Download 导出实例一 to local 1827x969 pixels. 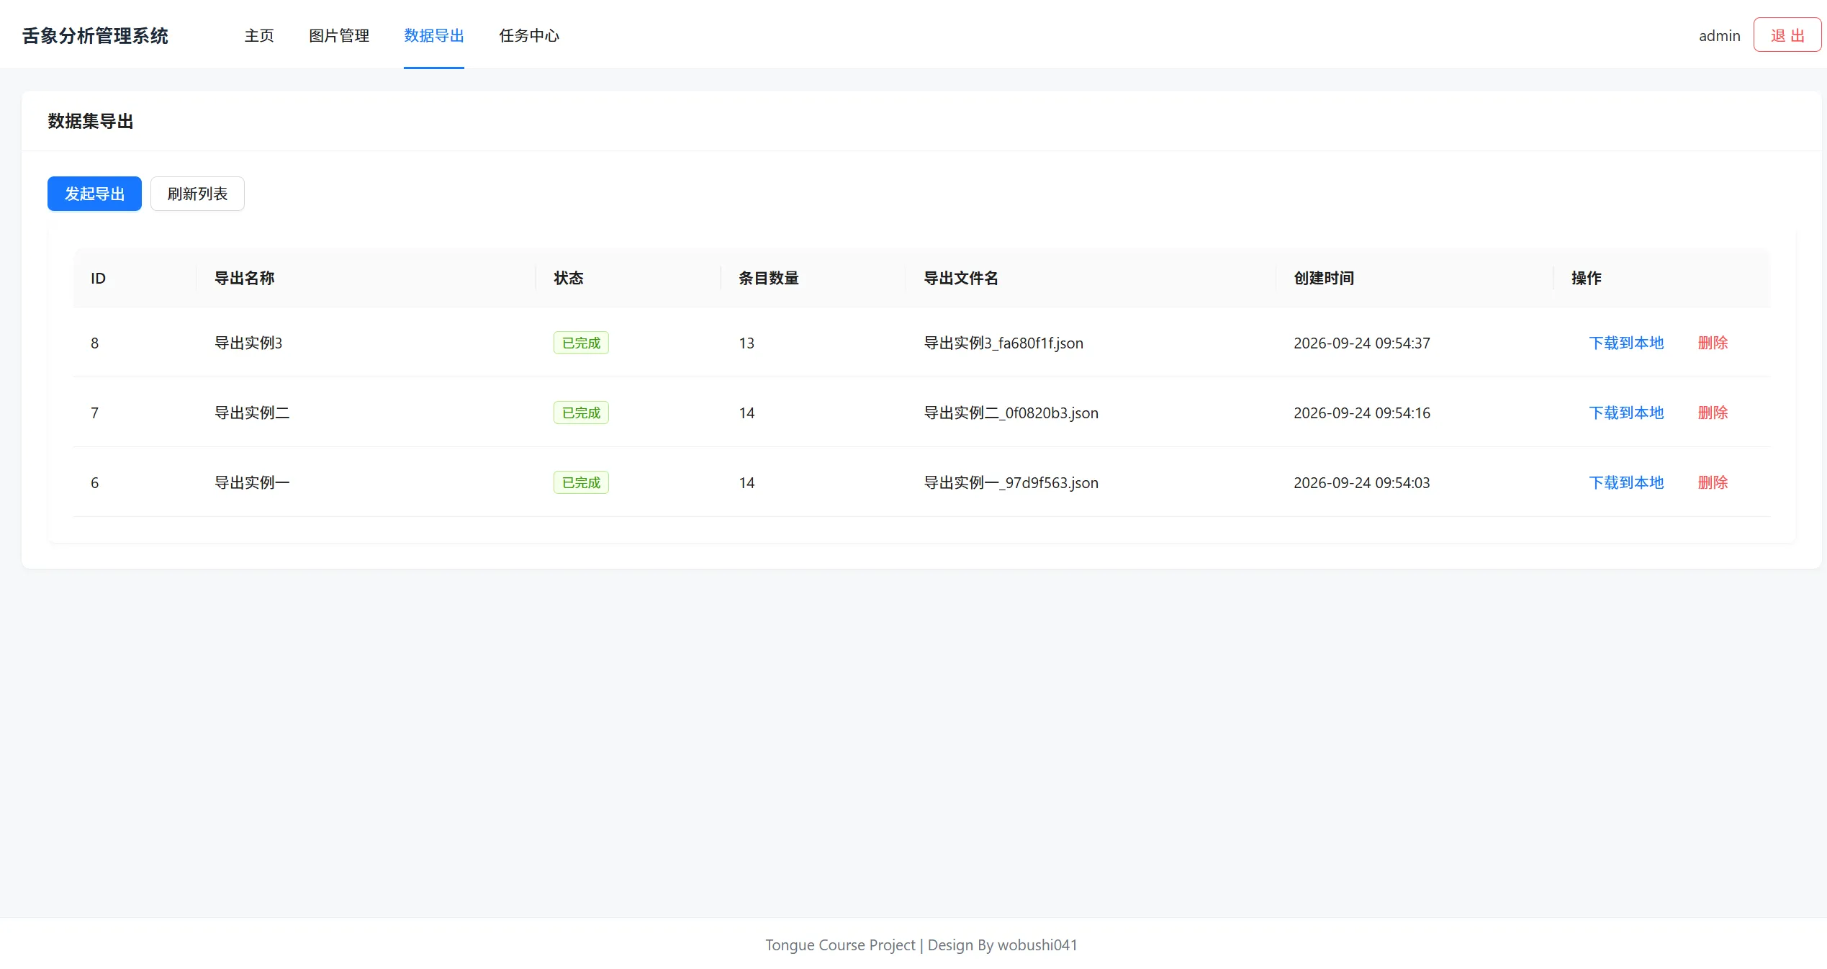[x=1626, y=482]
